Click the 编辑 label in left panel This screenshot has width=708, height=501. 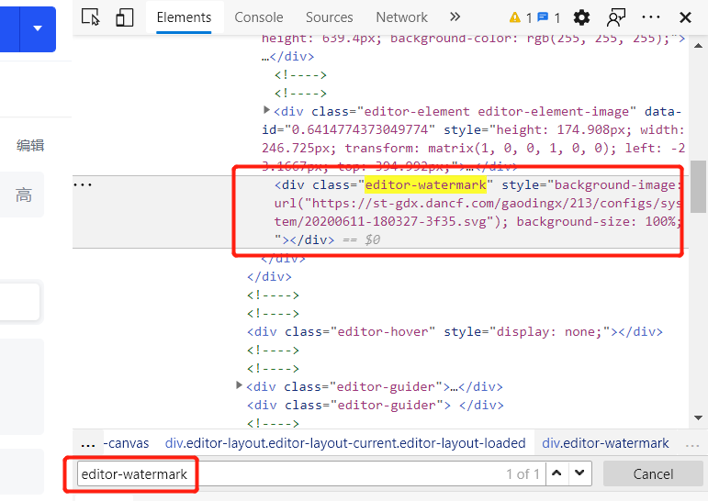coord(30,145)
